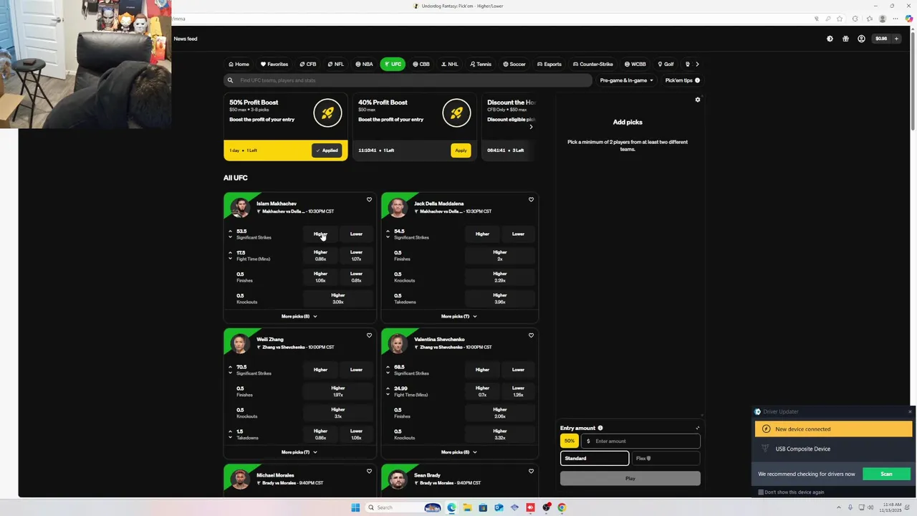Image resolution: width=917 pixels, height=516 pixels.
Task: Toggle the dark/light theme icon in header
Action: click(x=830, y=39)
